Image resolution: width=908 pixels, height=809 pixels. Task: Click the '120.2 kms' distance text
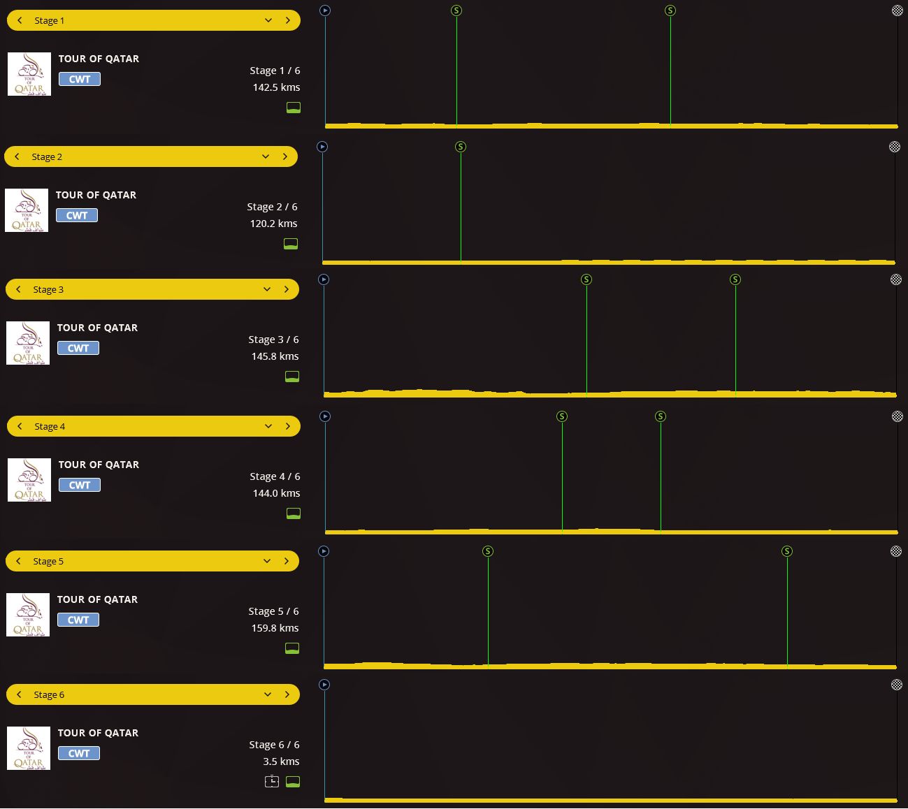point(273,224)
